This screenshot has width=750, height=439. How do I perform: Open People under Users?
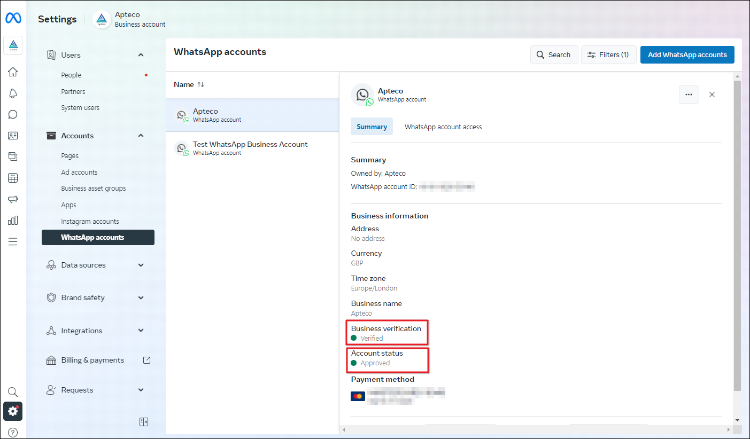(71, 75)
